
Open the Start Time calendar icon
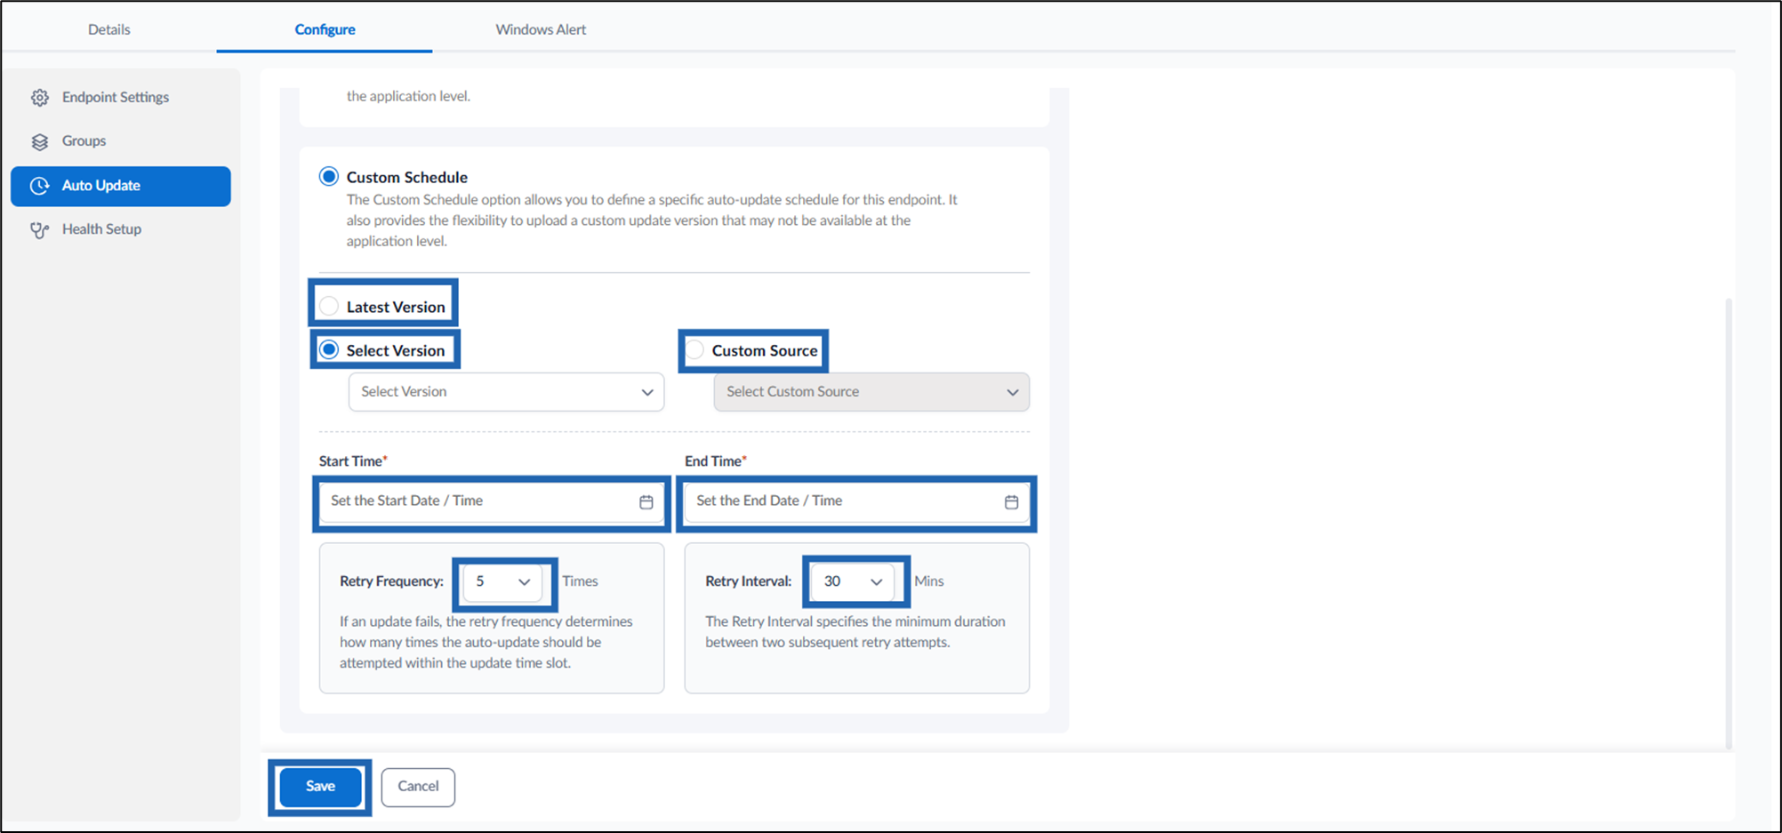pos(646,502)
